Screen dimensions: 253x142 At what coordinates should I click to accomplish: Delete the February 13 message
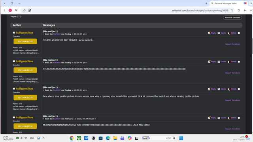point(232,118)
